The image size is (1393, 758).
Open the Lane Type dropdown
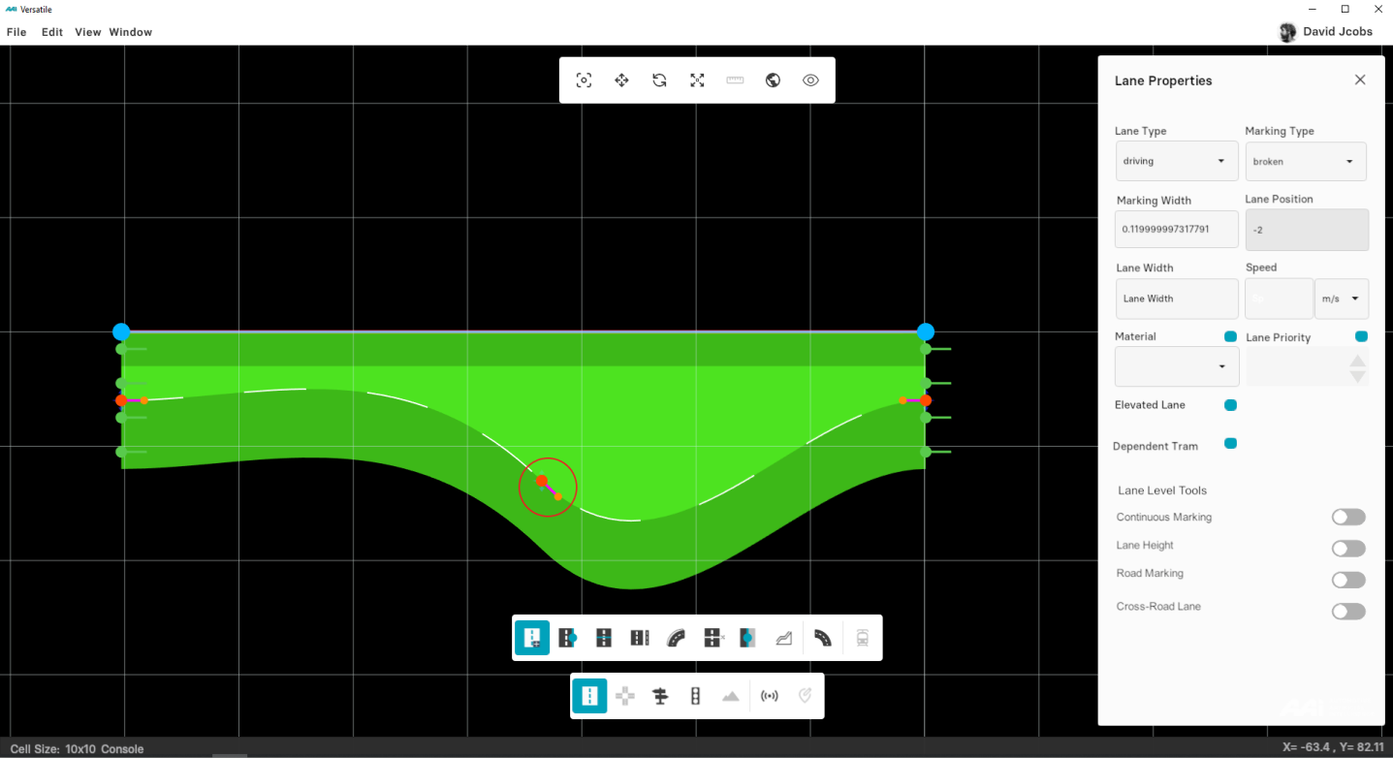click(x=1176, y=162)
